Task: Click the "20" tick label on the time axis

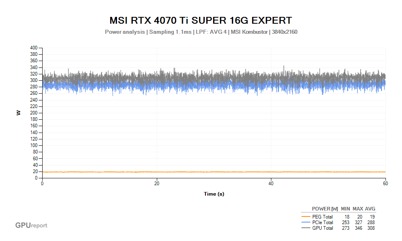Action: (157, 184)
